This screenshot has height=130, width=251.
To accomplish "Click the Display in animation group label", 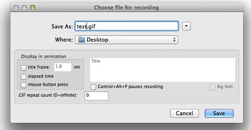I will [44, 57].
